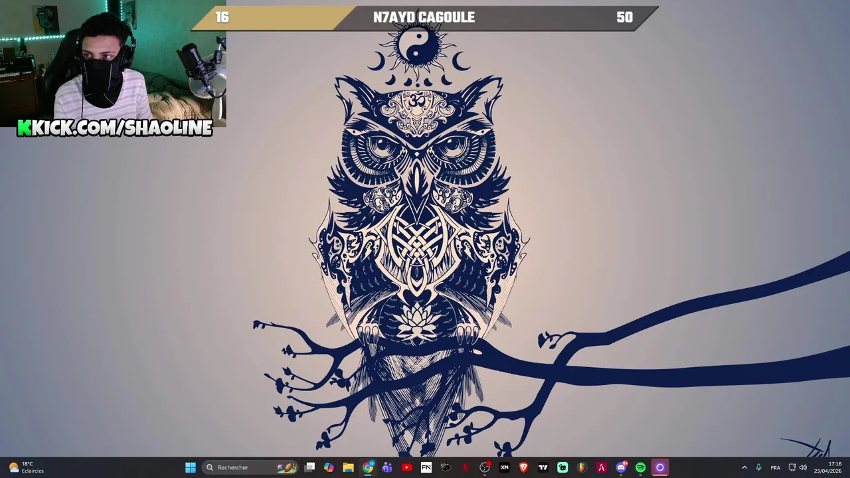Open the green Streamlabs taskbar icon

pos(562,467)
